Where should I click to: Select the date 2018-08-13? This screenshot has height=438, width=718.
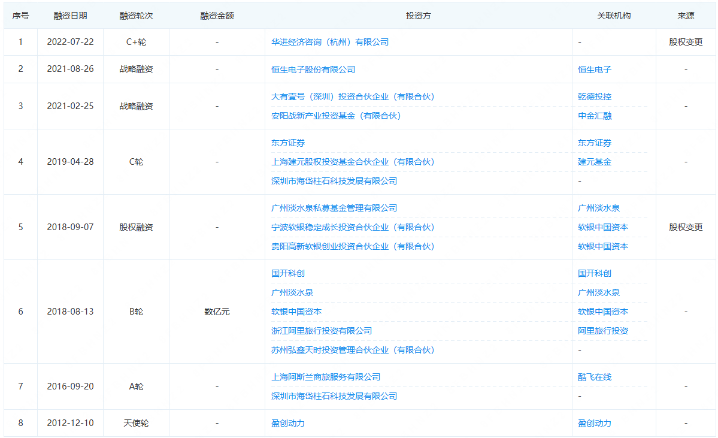tap(70, 312)
